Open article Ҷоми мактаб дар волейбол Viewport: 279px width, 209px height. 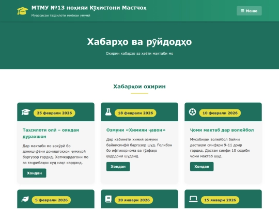click(222, 130)
